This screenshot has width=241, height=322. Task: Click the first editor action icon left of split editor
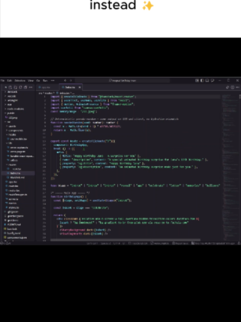(228, 87)
